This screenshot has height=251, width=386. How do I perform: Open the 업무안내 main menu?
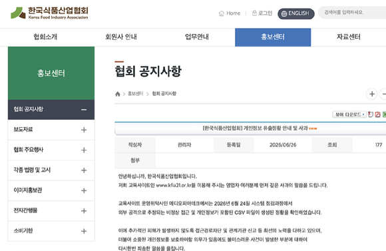click(x=197, y=37)
